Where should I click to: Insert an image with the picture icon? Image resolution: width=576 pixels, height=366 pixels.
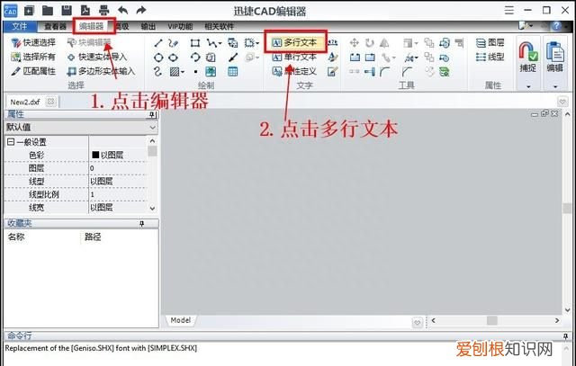tap(211, 72)
